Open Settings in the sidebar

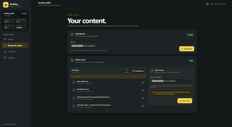[15, 58]
